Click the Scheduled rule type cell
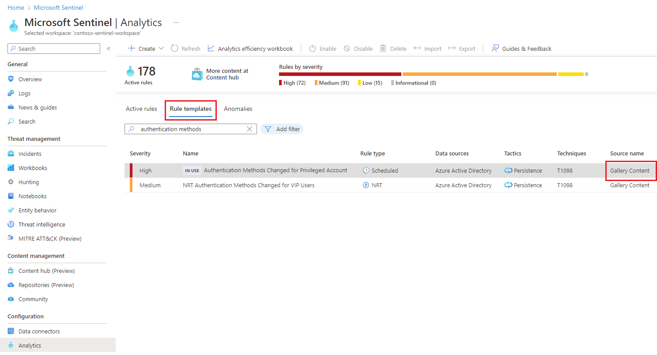 click(x=380, y=170)
